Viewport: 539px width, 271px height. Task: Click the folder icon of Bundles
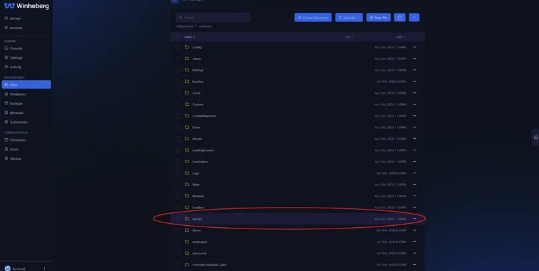(187, 82)
